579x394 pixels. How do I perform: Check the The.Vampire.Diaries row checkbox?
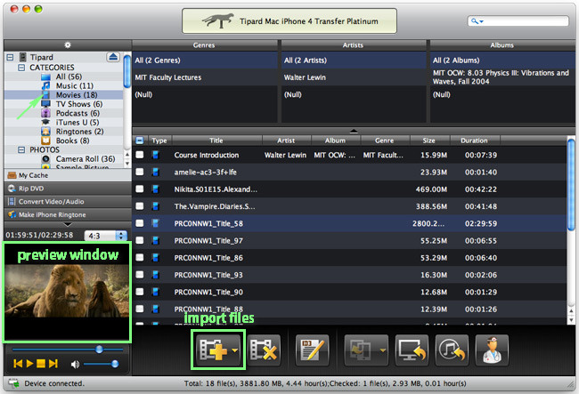[x=140, y=206]
